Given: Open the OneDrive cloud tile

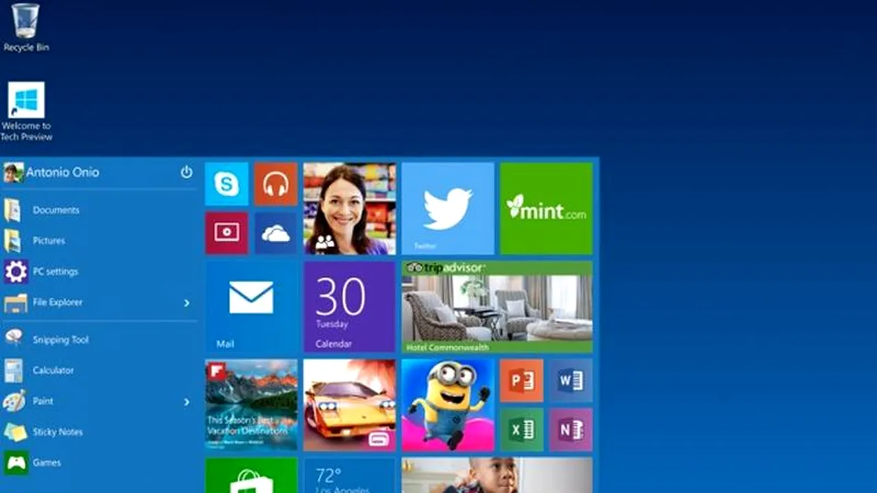Looking at the screenshot, I should click(275, 233).
